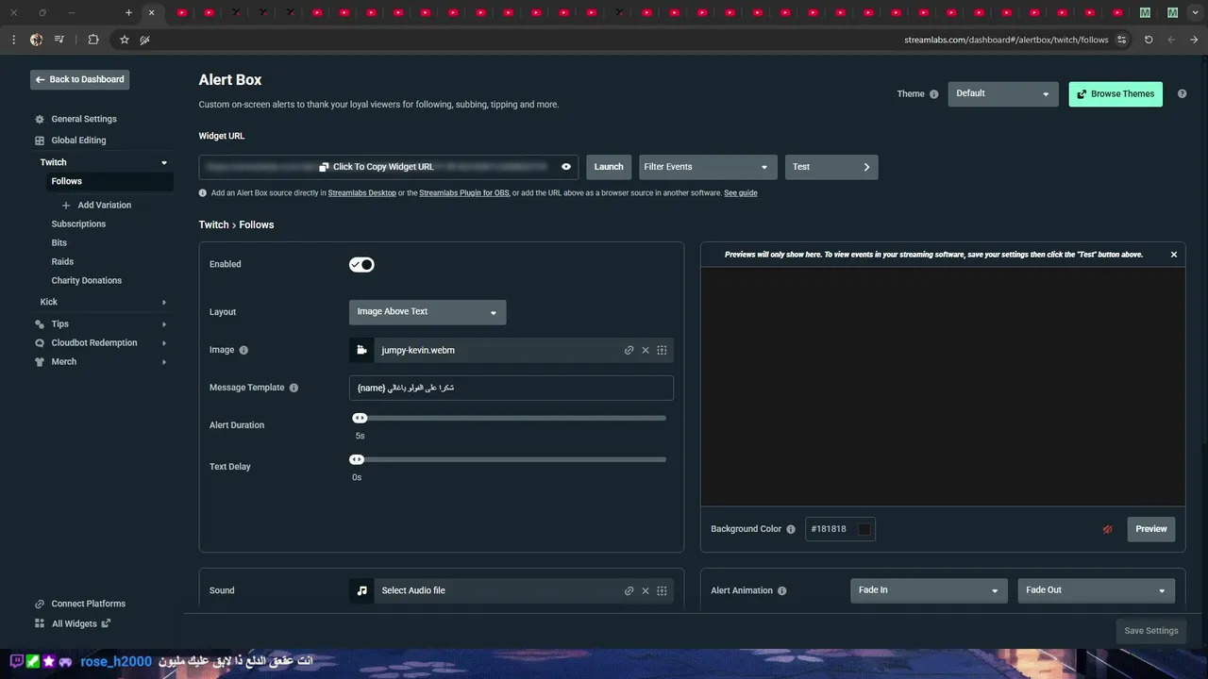Toggle the Enabled switch for follow alerts
The height and width of the screenshot is (679, 1208).
(361, 265)
